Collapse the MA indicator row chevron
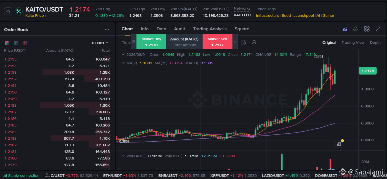Viewport: 387px width, 179px height. (123, 63)
